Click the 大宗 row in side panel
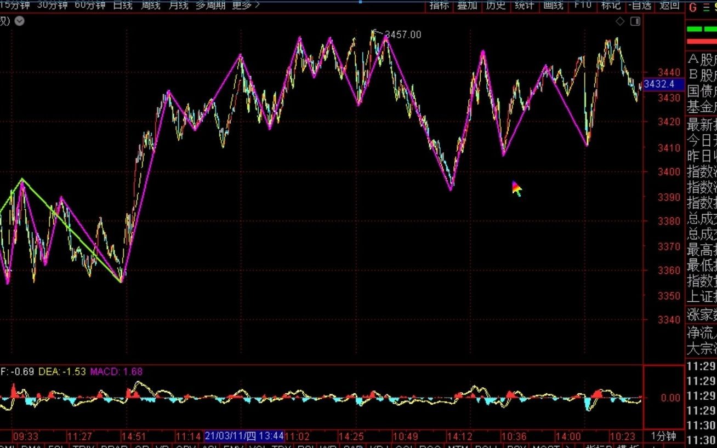This screenshot has width=717, height=448. pyautogui.click(x=702, y=348)
